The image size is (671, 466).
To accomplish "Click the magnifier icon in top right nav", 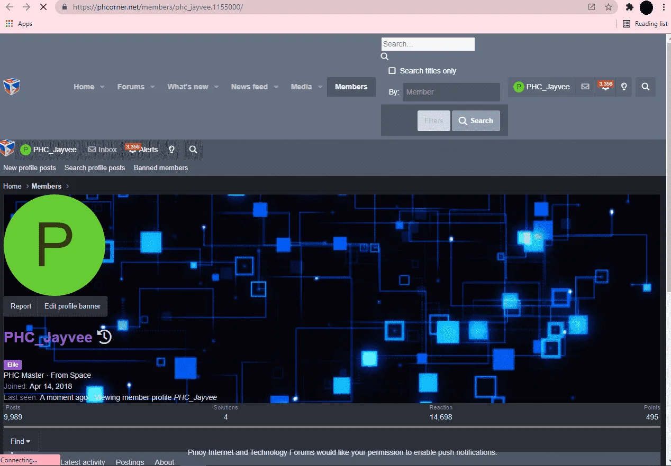I will (x=645, y=87).
